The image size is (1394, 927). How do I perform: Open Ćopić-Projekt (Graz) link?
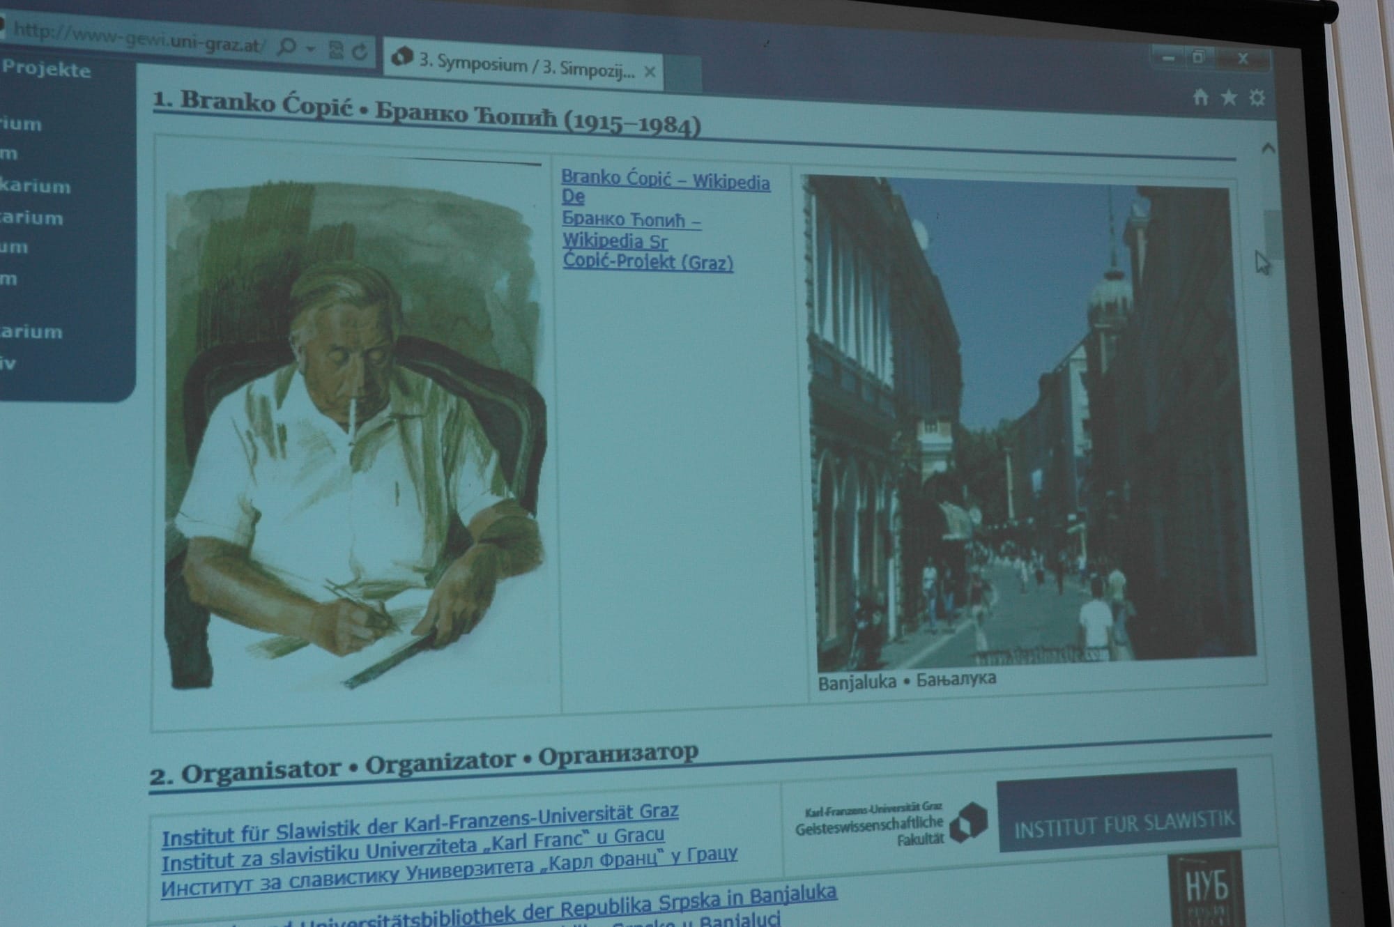click(648, 262)
